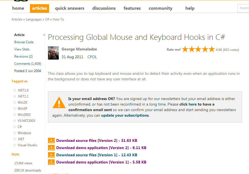Rate the article with the first star

coord(185,49)
